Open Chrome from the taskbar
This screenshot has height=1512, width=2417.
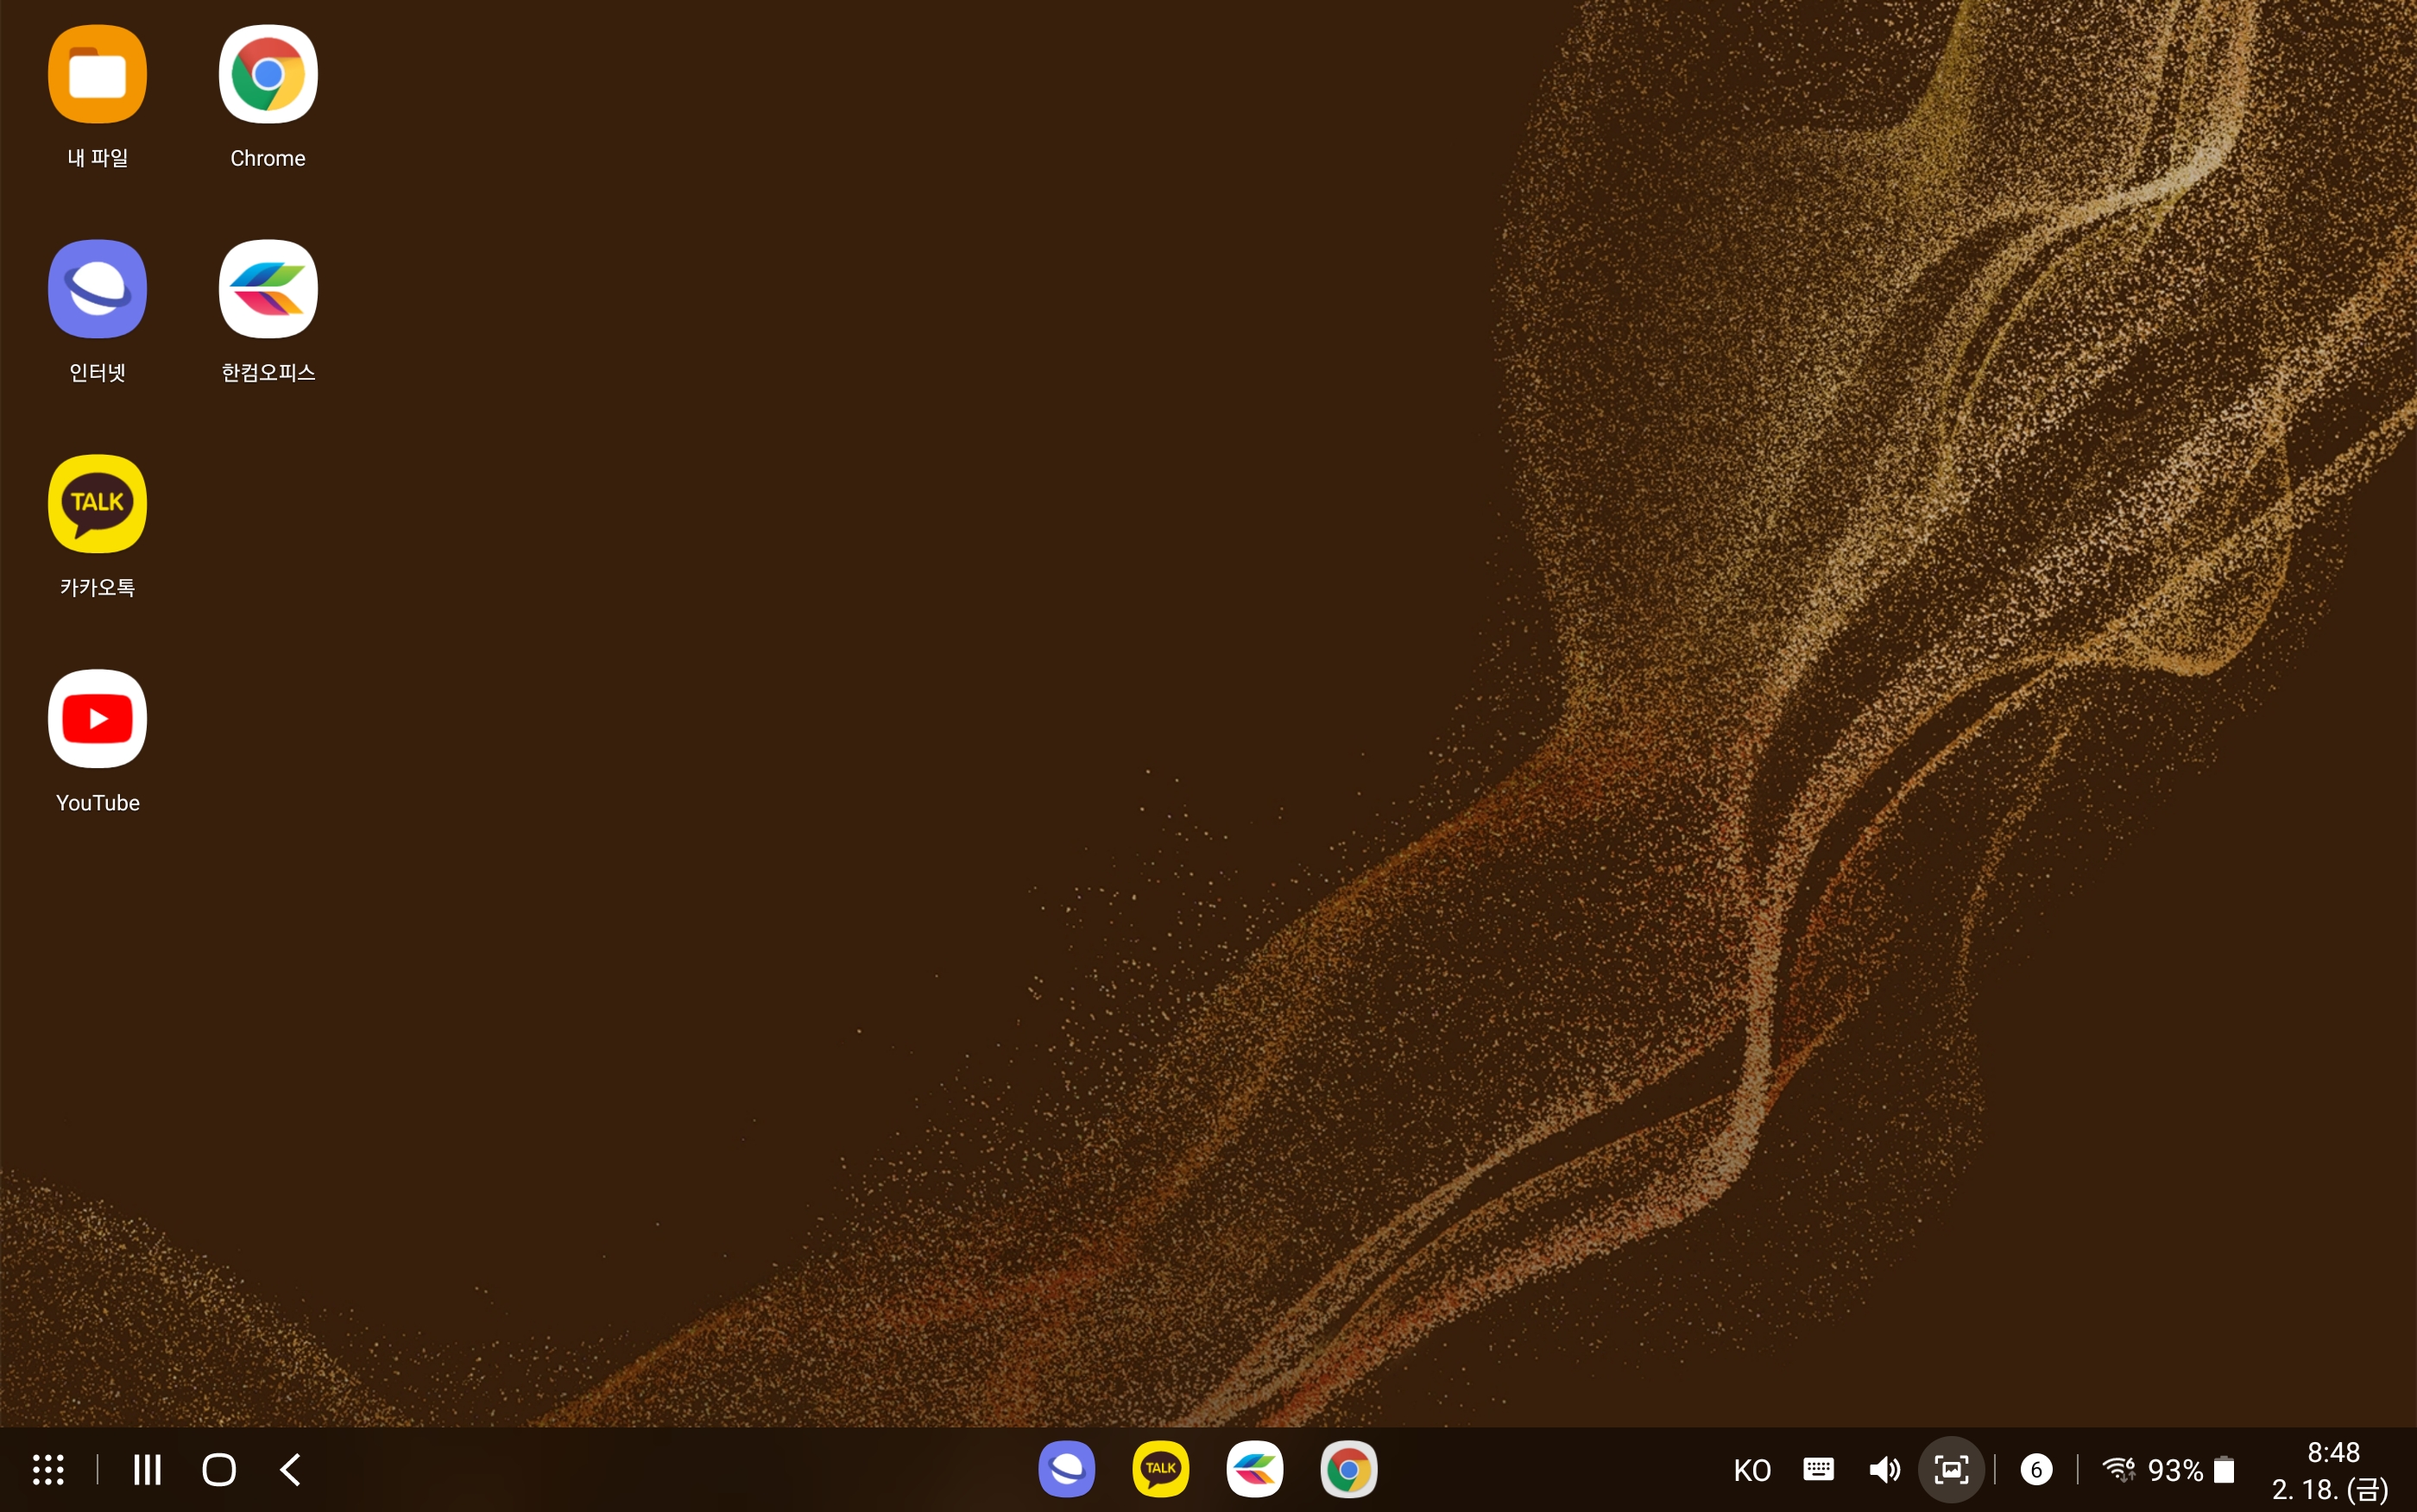point(1348,1469)
